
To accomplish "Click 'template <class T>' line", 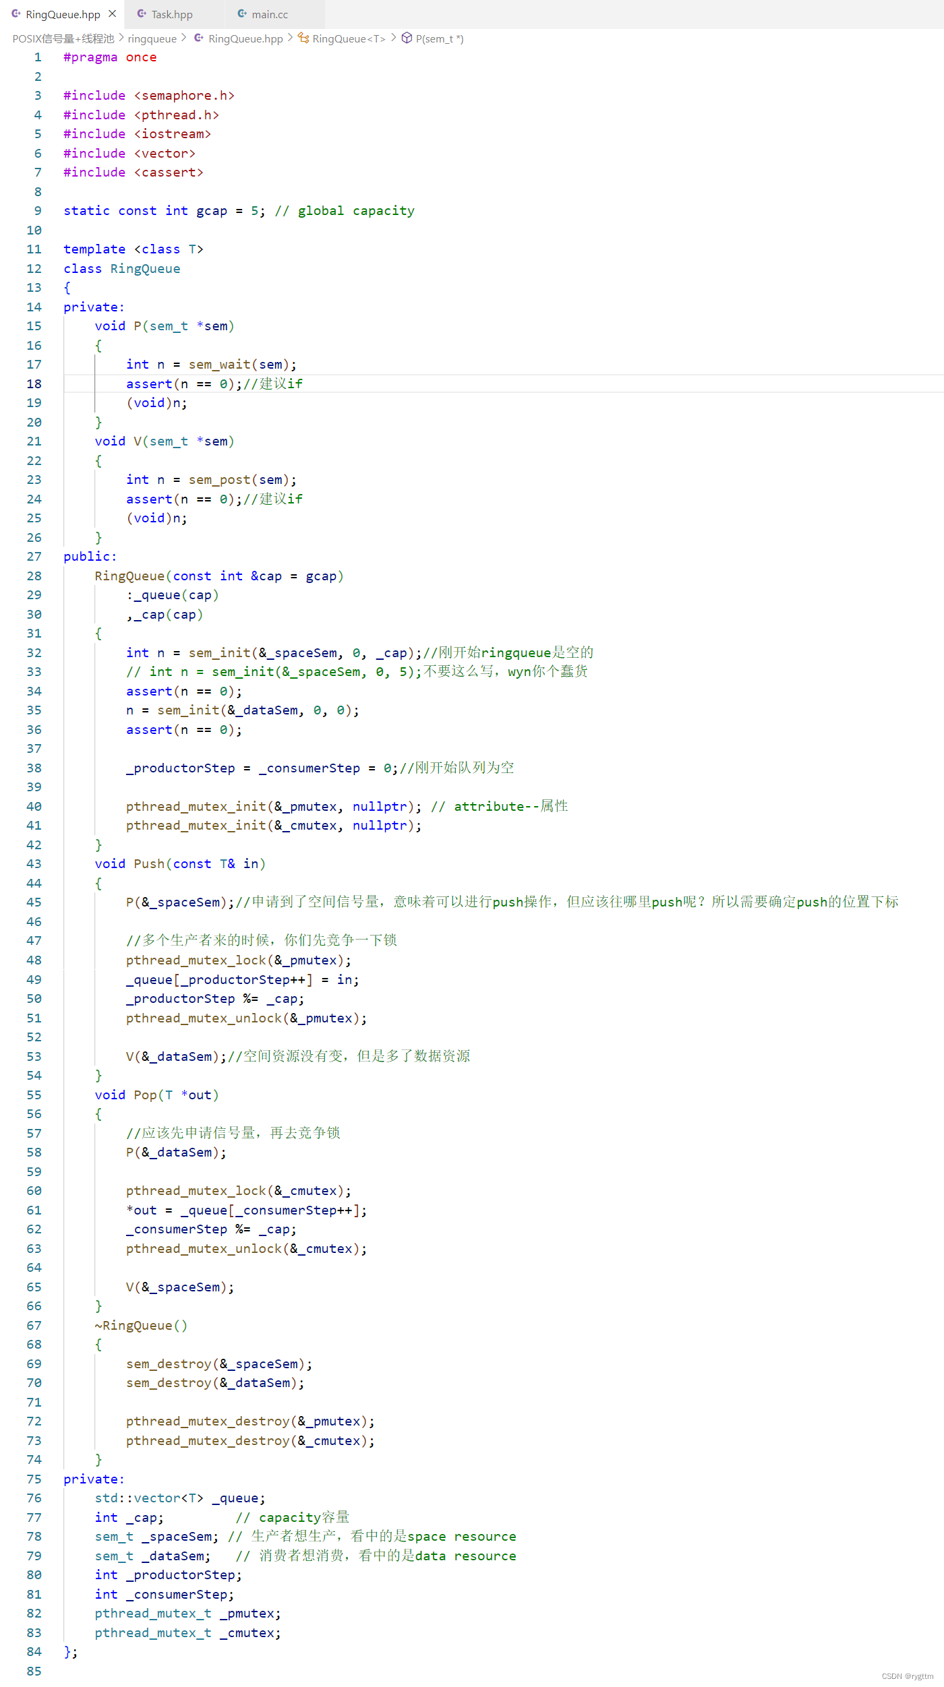I will tap(134, 249).
